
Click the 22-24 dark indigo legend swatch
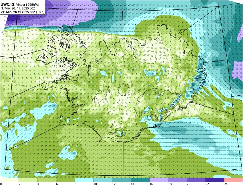coord(215,180)
